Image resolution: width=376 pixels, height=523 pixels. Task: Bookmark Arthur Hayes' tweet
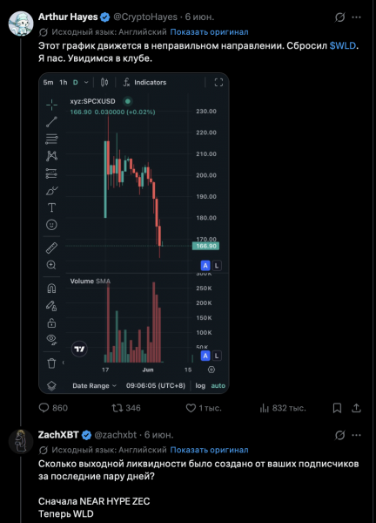337,408
